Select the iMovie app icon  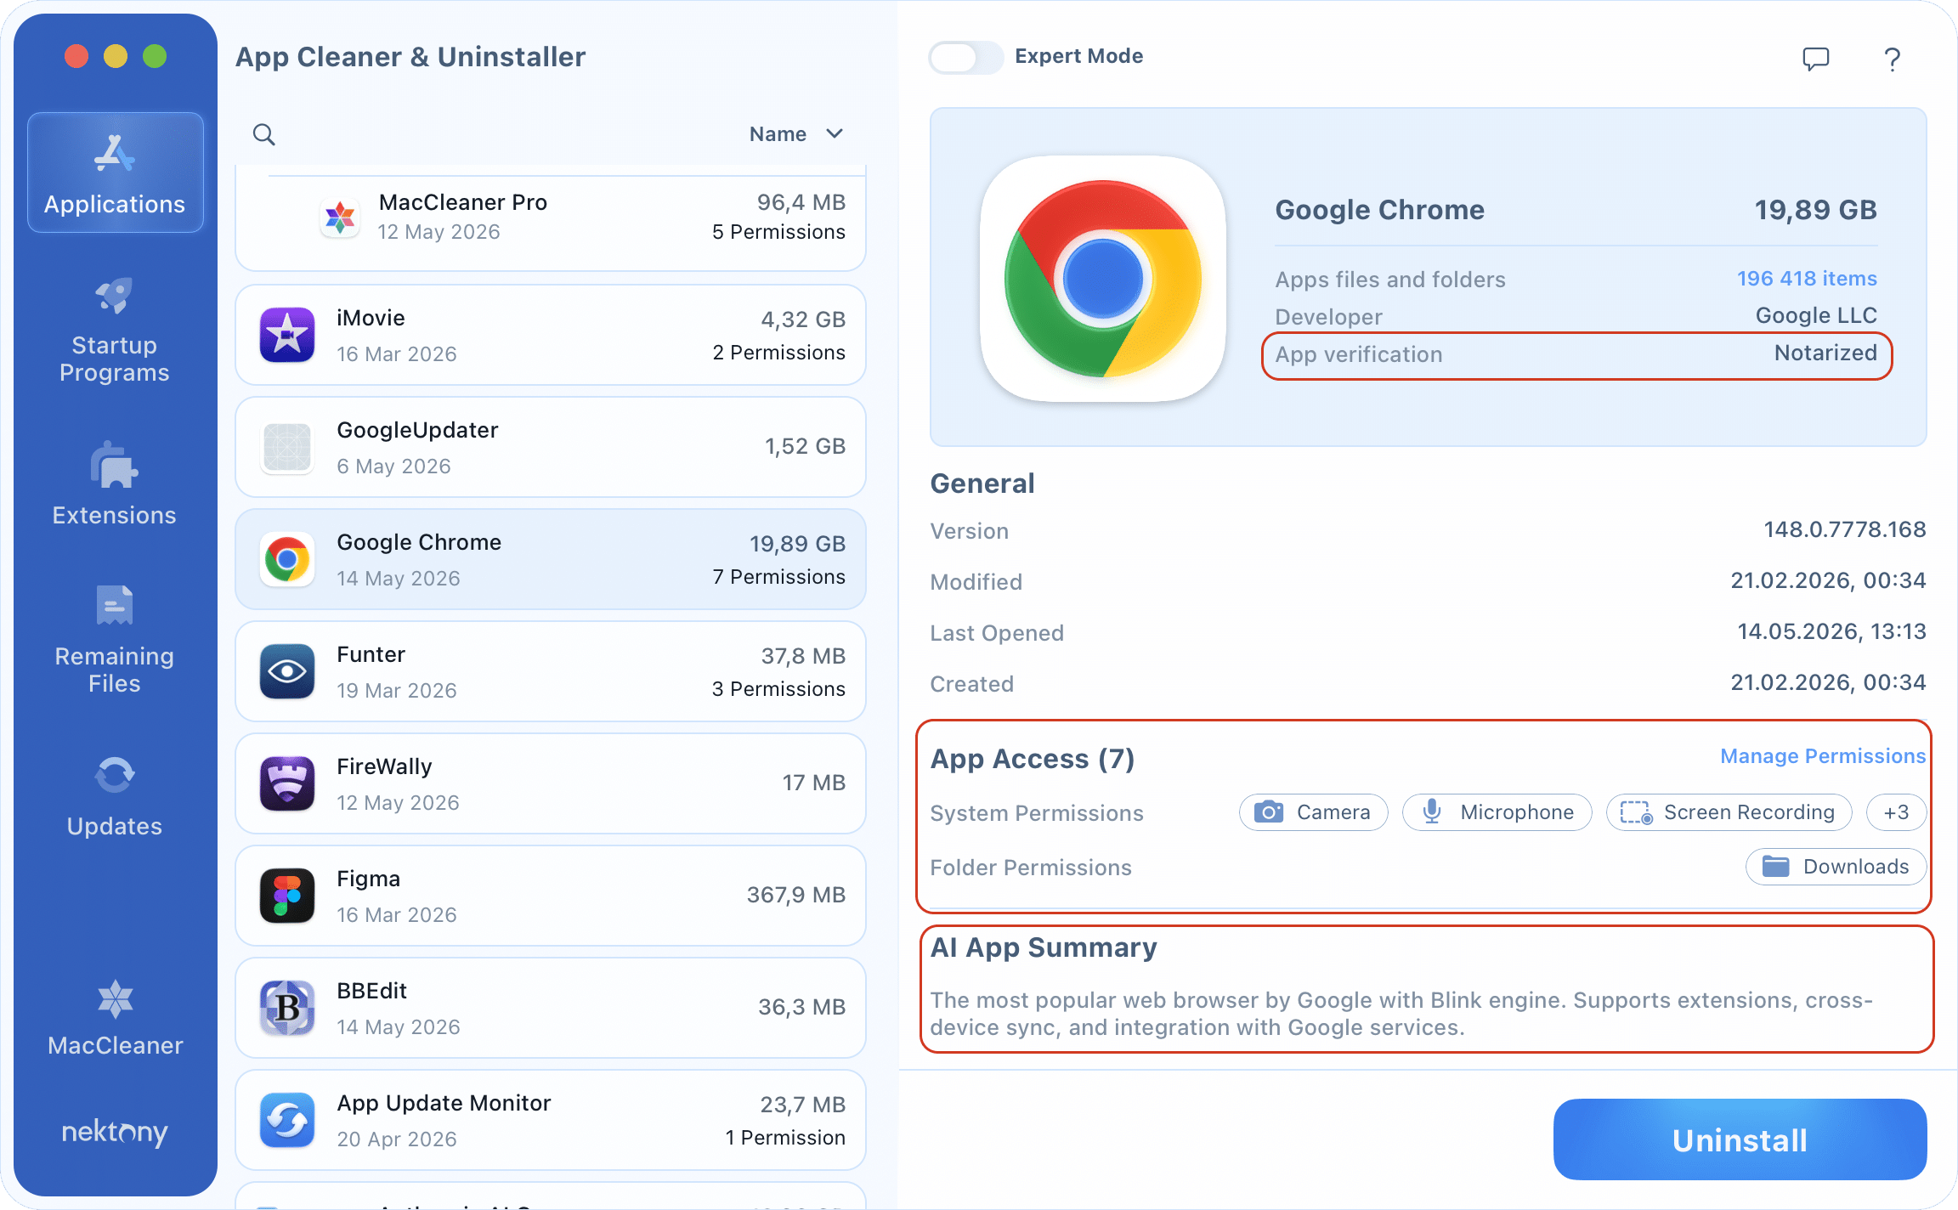(x=287, y=335)
